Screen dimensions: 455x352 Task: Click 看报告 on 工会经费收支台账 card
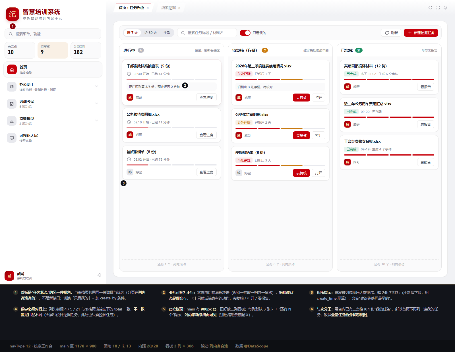tap(426, 162)
